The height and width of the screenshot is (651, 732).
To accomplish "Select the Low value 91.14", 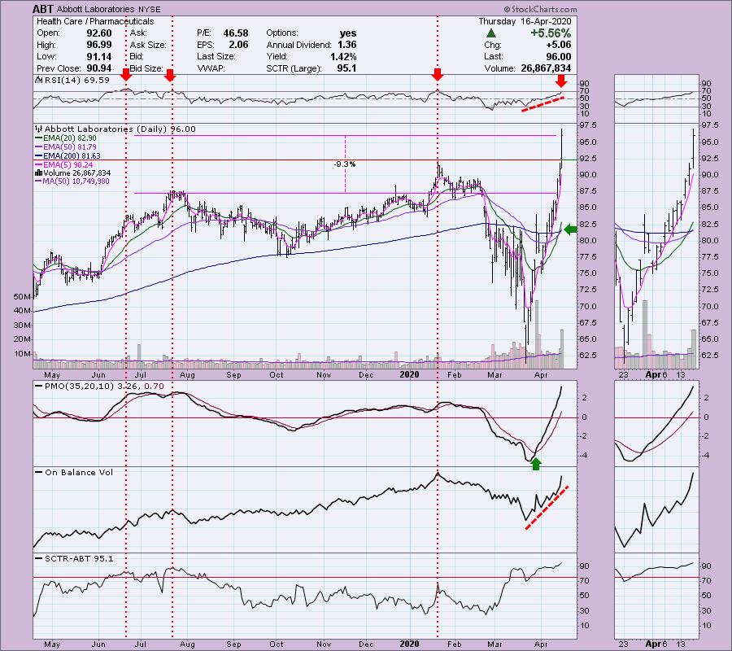I will pos(99,56).
